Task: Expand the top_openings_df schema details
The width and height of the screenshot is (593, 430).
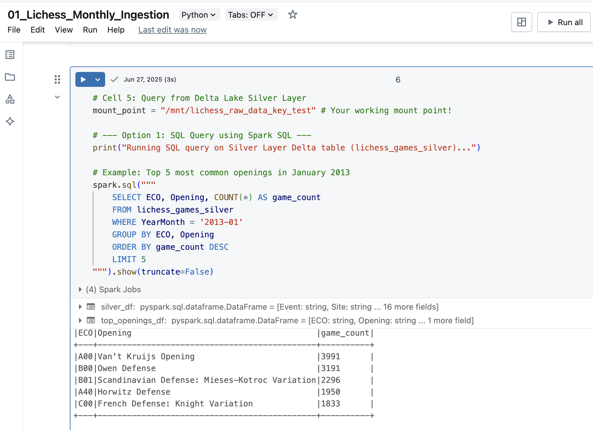Action: pos(80,320)
